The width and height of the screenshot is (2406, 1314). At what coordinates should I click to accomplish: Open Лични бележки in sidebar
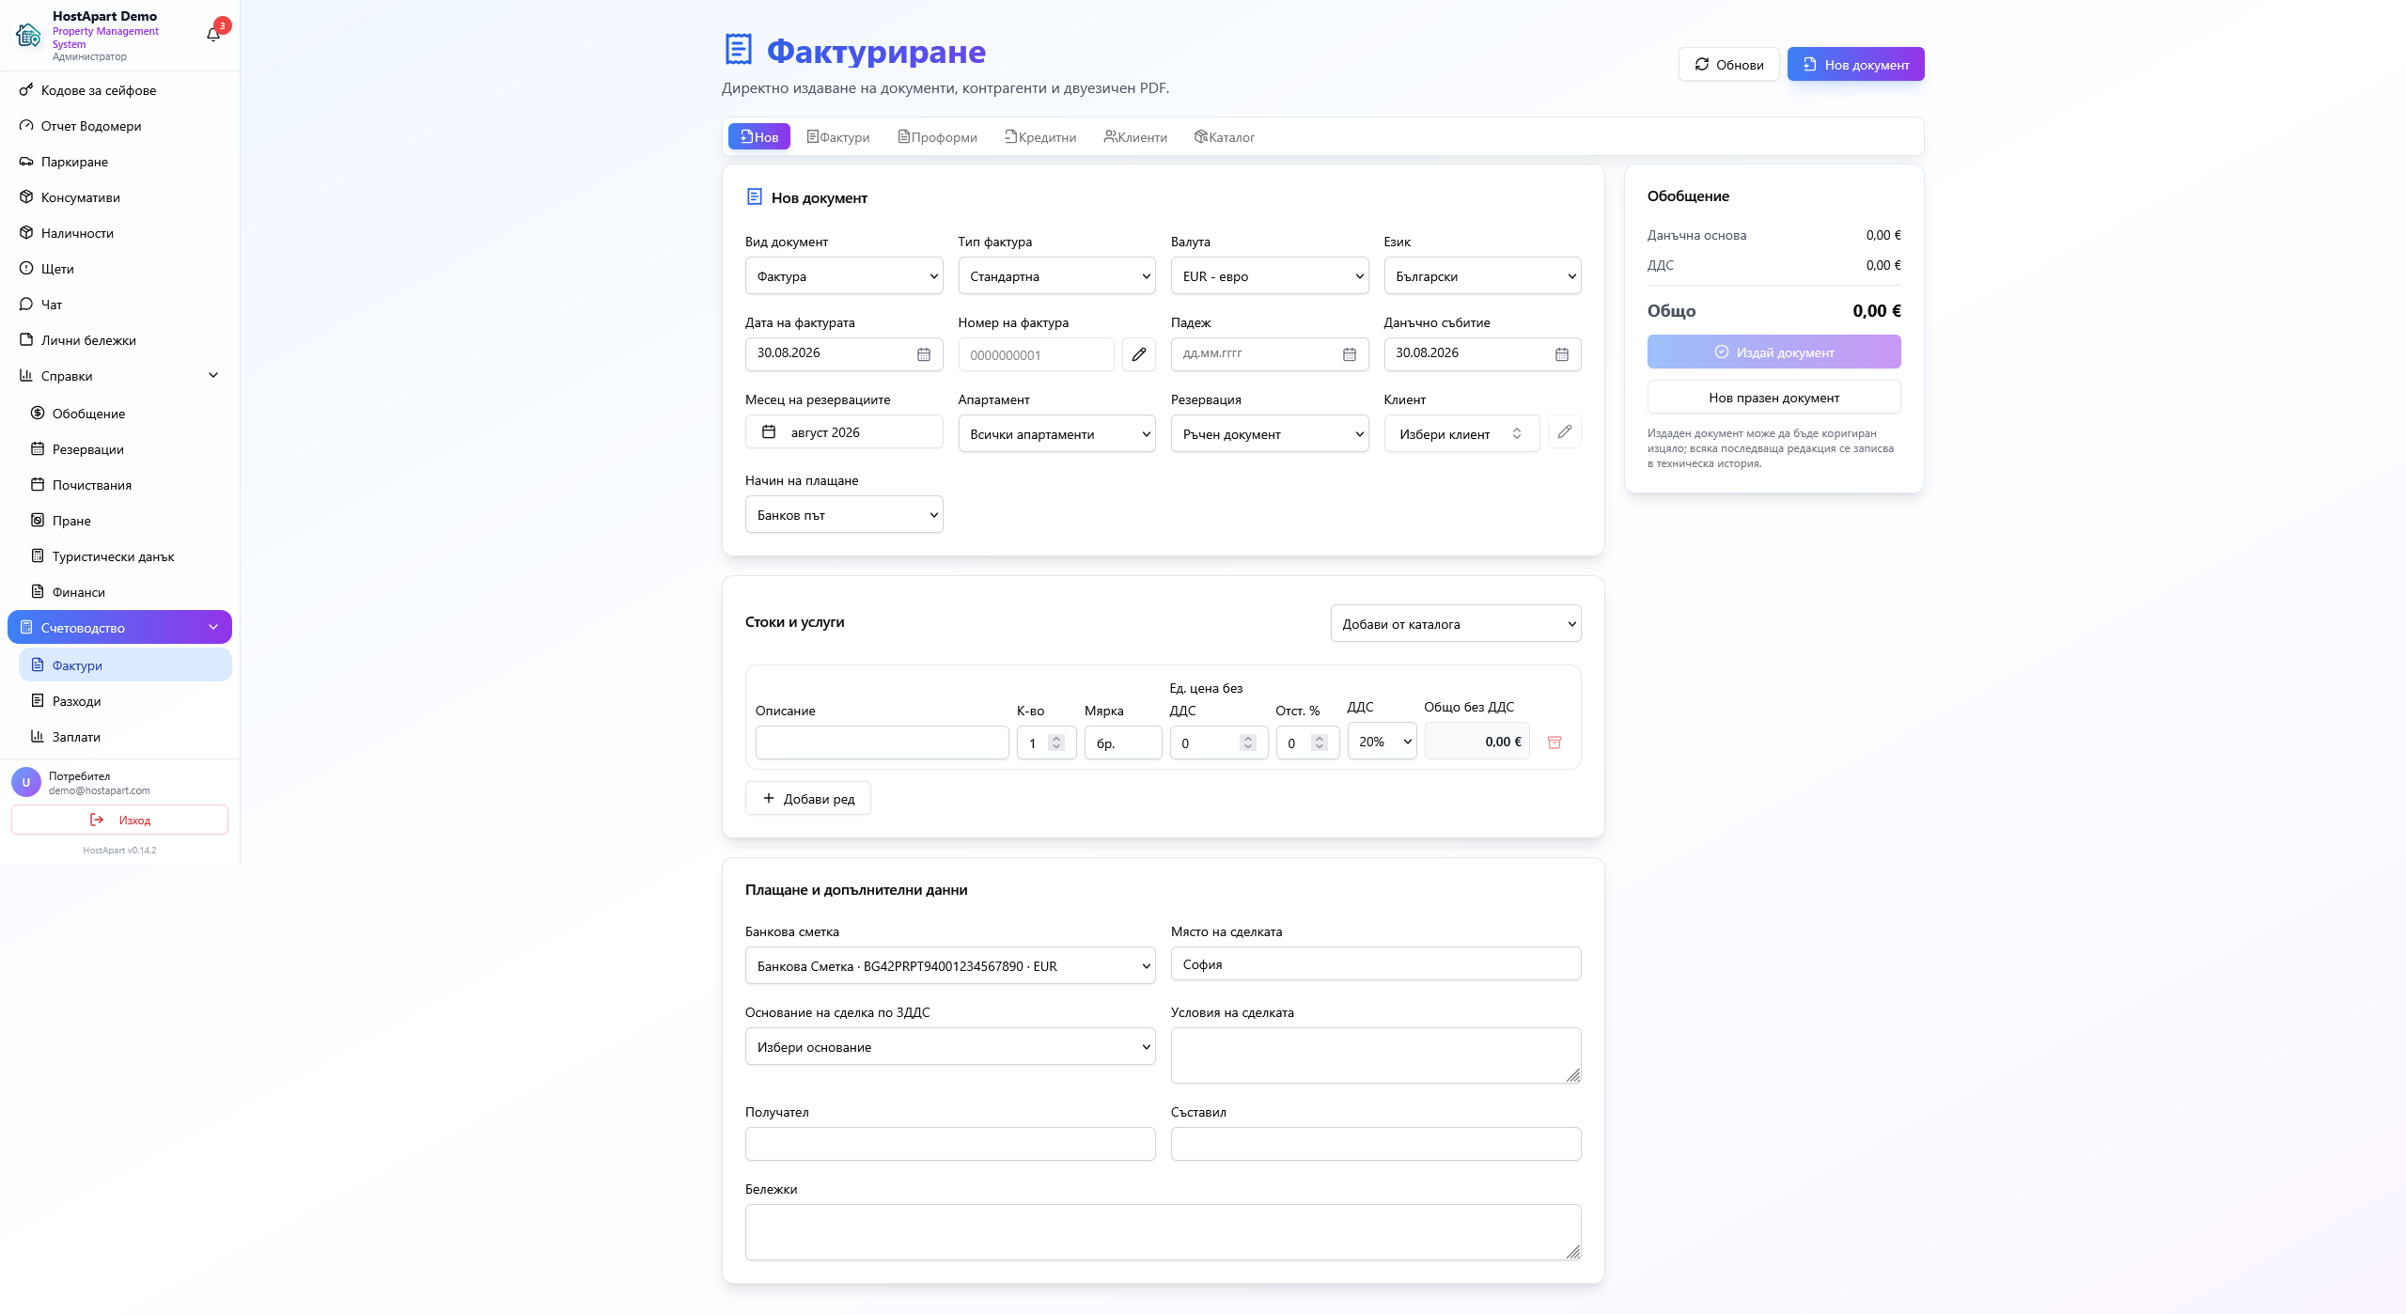click(119, 340)
